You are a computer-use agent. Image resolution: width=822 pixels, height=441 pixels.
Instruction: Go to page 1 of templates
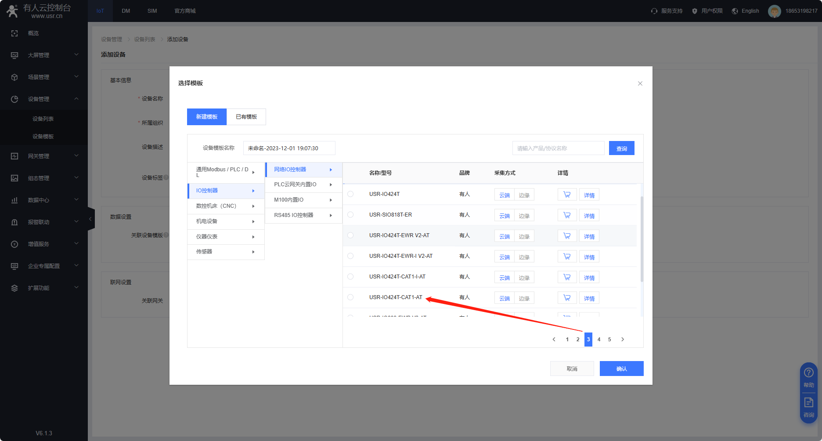tap(567, 340)
